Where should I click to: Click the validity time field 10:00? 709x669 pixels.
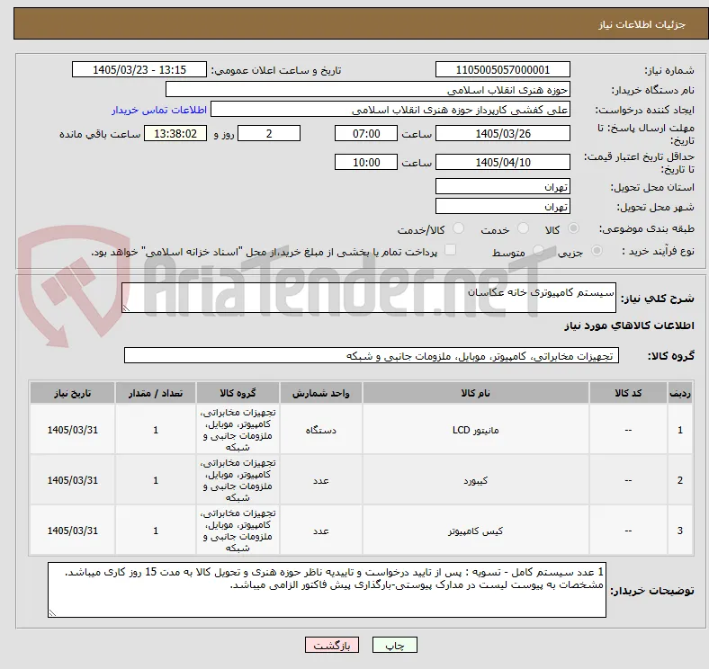[366, 162]
